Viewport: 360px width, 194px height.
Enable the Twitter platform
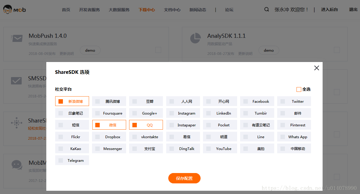(294, 101)
